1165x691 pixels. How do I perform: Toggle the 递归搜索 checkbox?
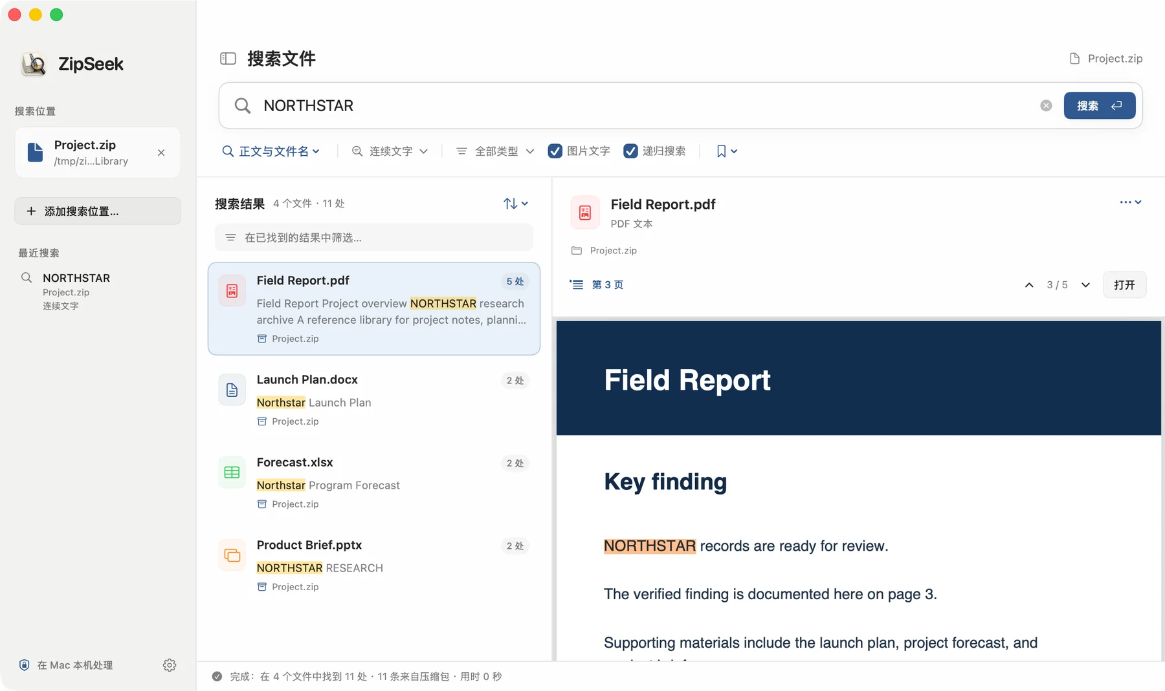630,151
